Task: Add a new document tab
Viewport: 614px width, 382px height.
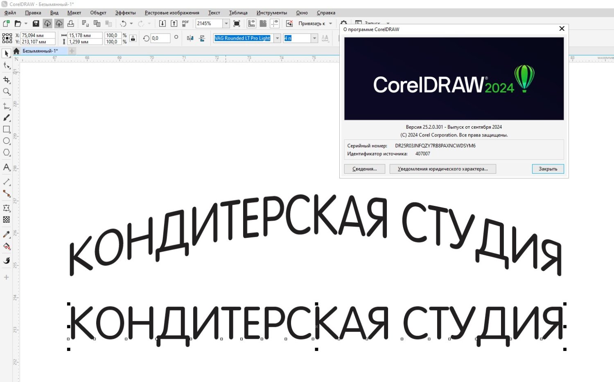Action: point(72,51)
